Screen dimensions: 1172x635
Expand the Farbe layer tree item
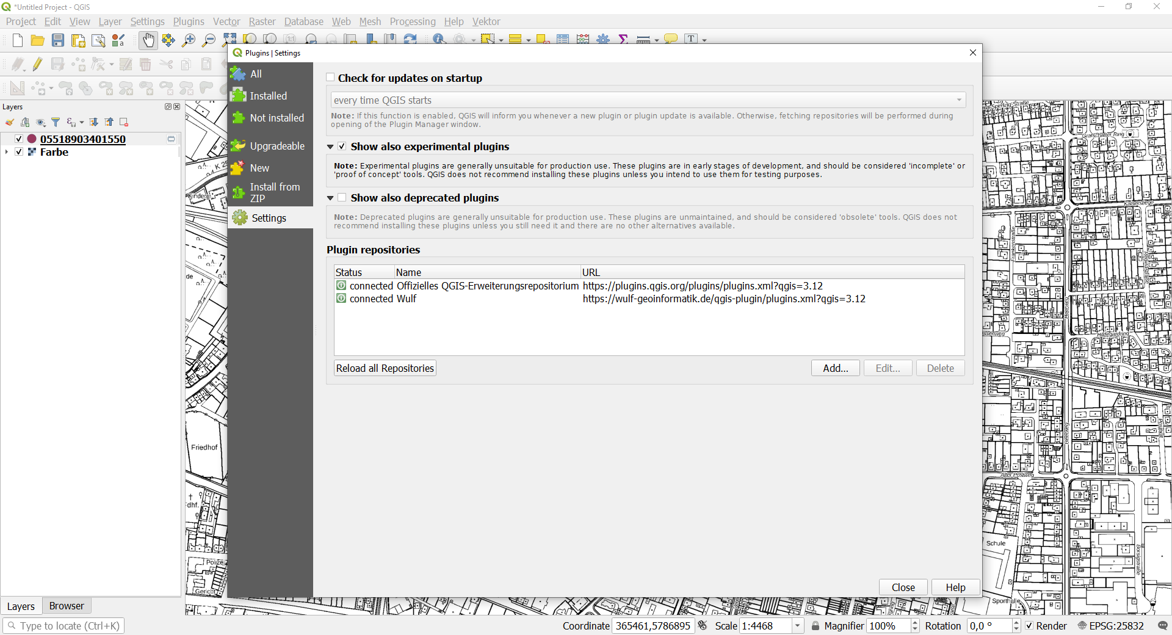coord(6,152)
